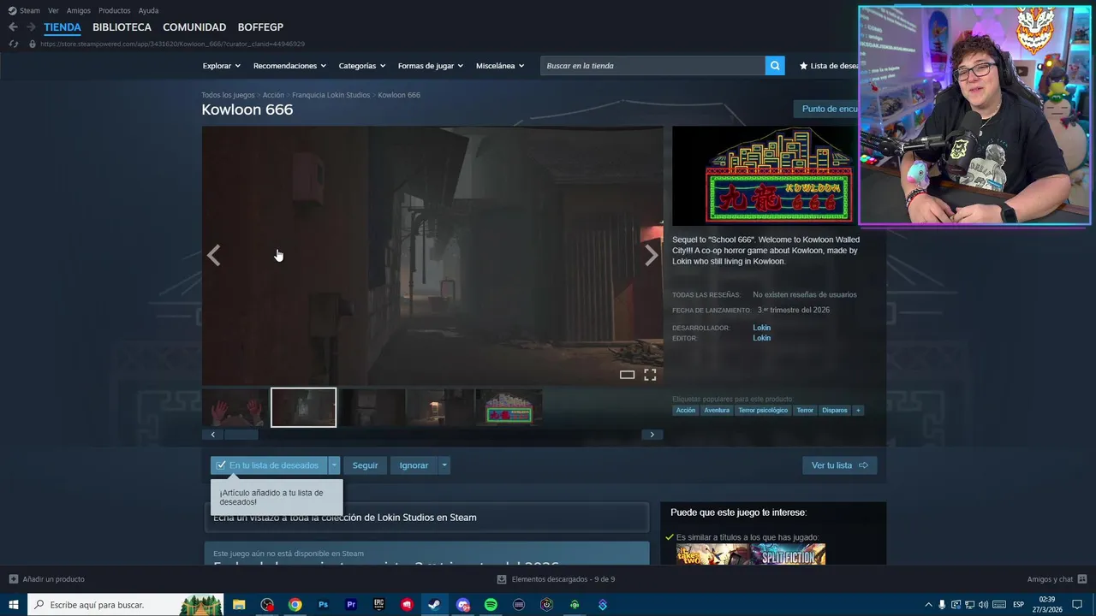1096x616 pixels.
Task: Open the Ayuda menu
Action: pos(148,10)
